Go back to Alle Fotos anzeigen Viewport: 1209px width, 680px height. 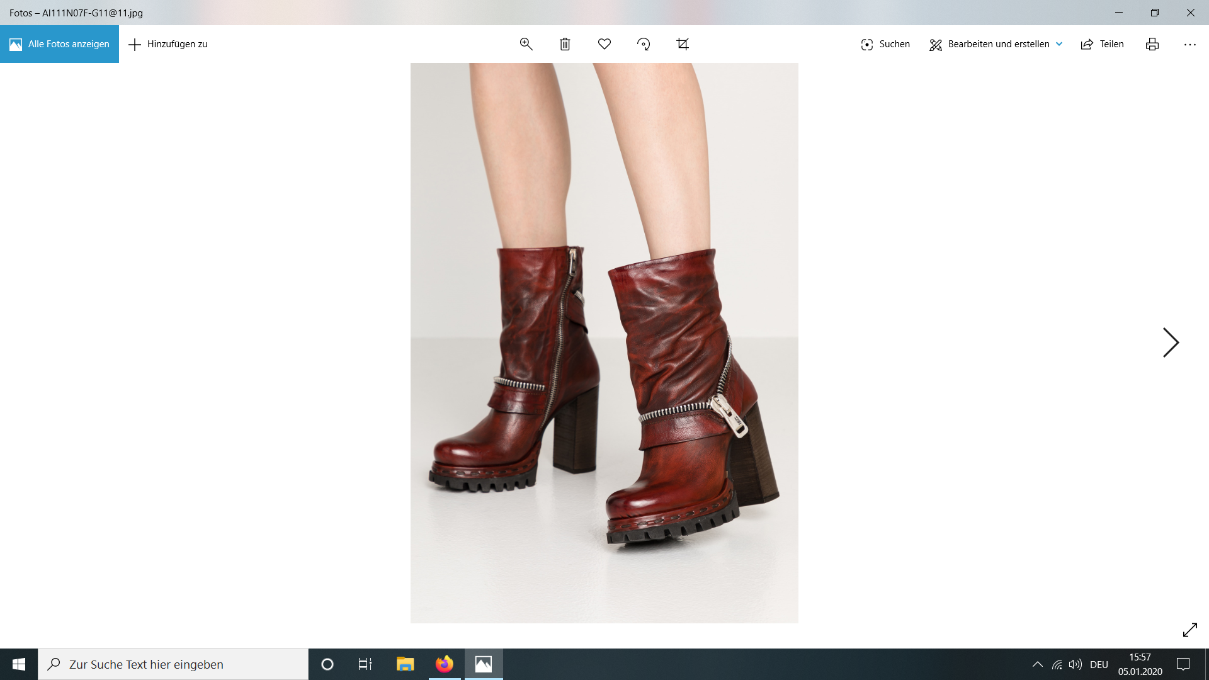click(59, 44)
